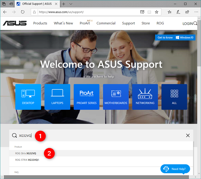Add page to favorites with star icon

coord(157,12)
